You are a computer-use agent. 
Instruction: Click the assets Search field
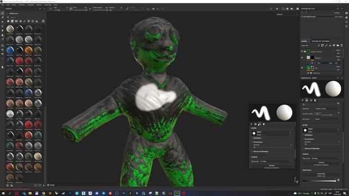pos(26,17)
